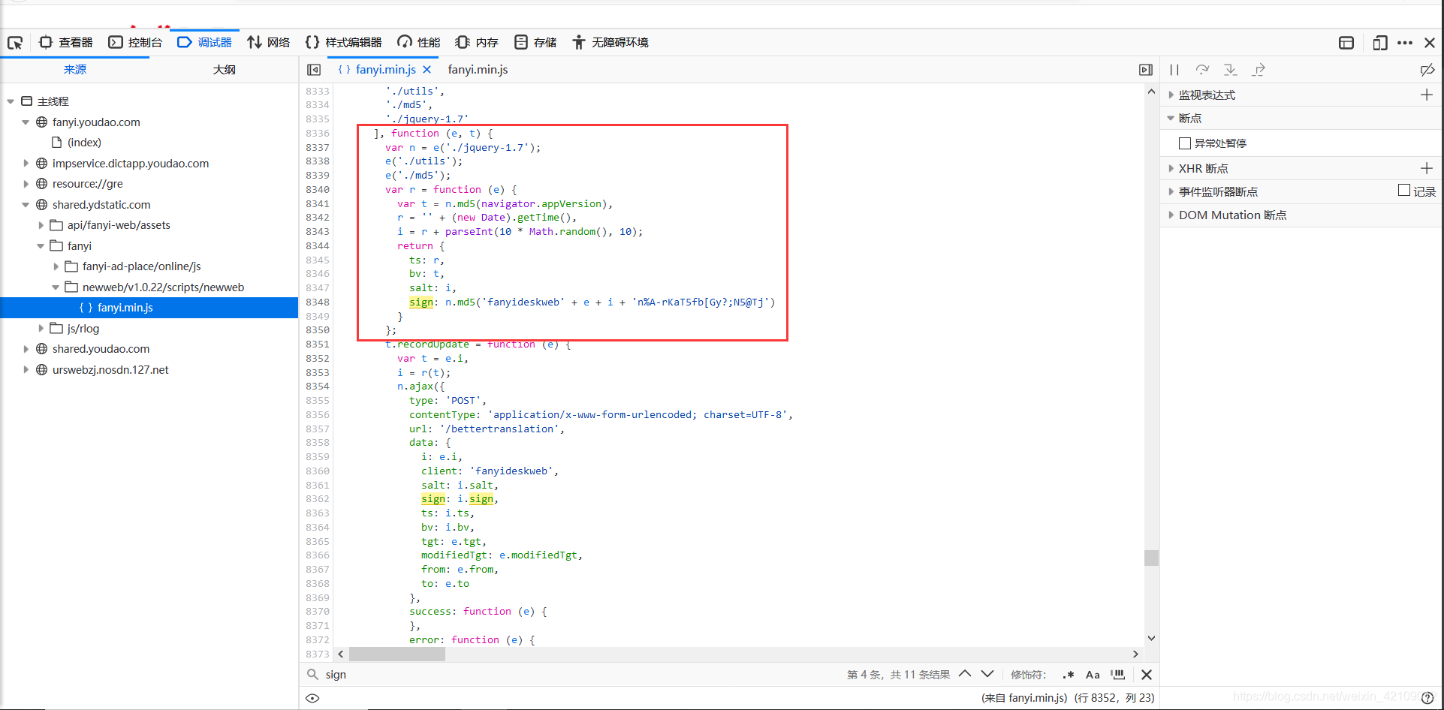The image size is (1444, 710).
Task: Deactivate all breakpoints icon
Action: point(1427,70)
